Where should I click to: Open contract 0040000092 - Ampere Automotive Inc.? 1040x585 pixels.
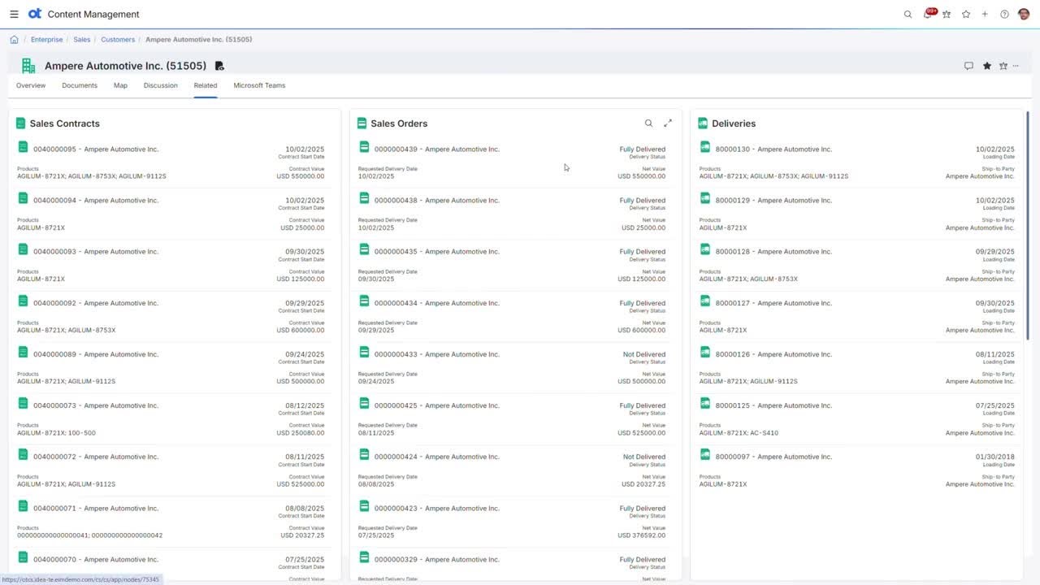tap(96, 303)
